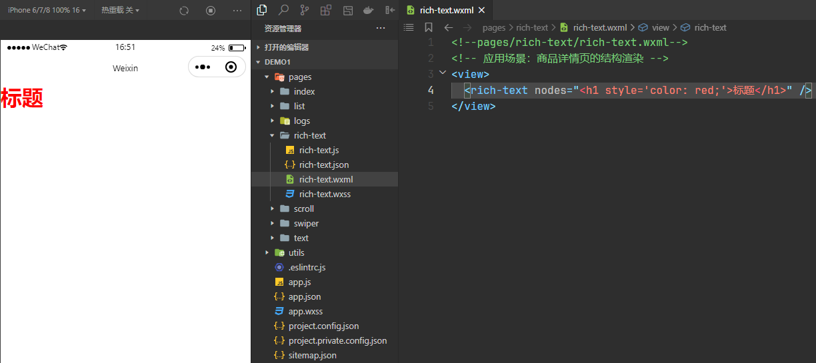
Task: Open the explorer panel more actions menu
Action: click(x=381, y=28)
